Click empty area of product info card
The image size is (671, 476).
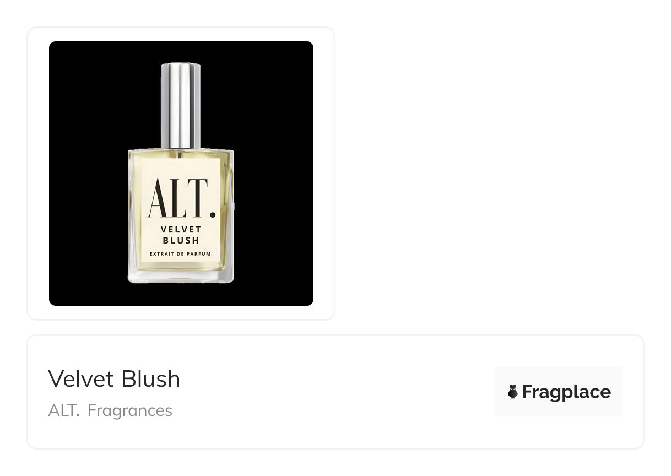click(x=331, y=392)
